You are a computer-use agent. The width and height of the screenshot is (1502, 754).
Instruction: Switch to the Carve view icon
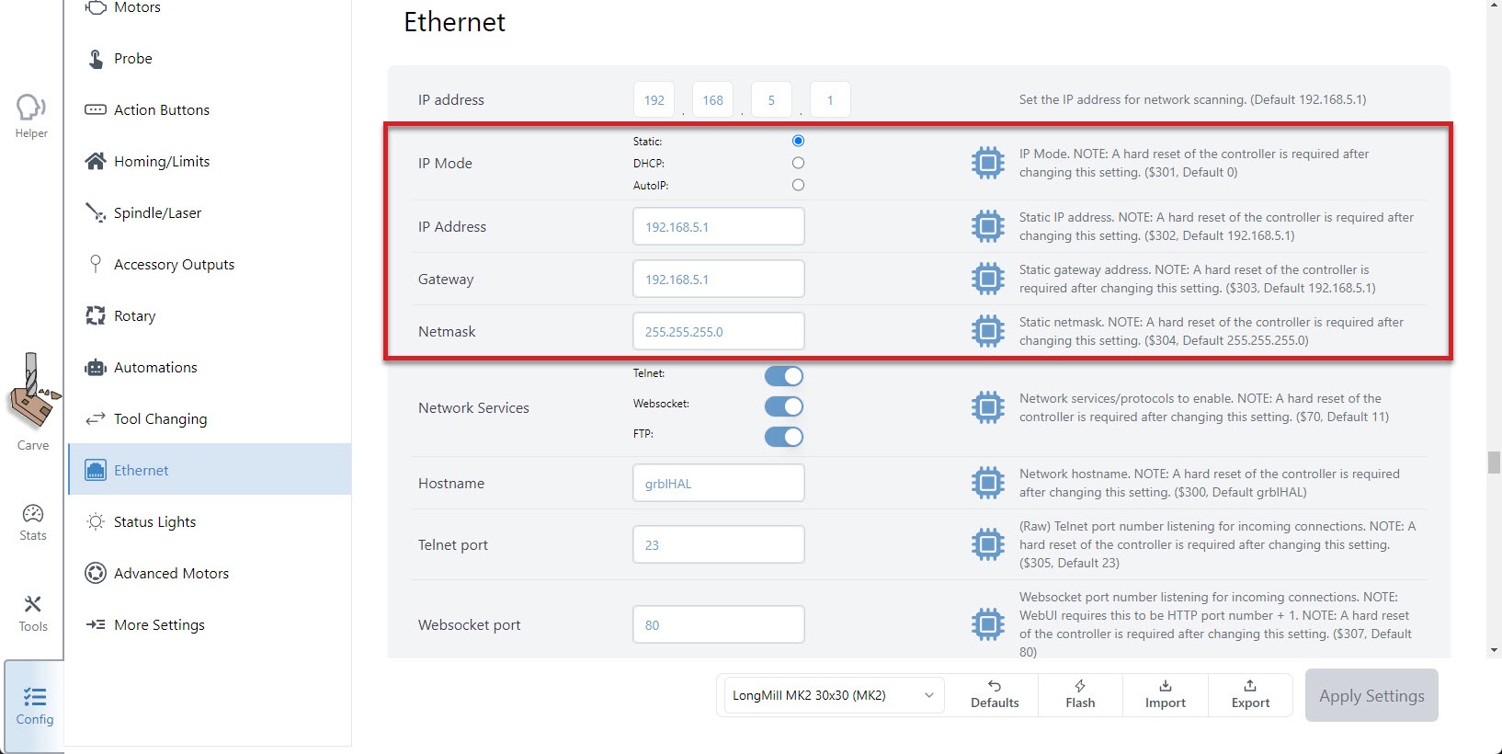click(x=33, y=393)
